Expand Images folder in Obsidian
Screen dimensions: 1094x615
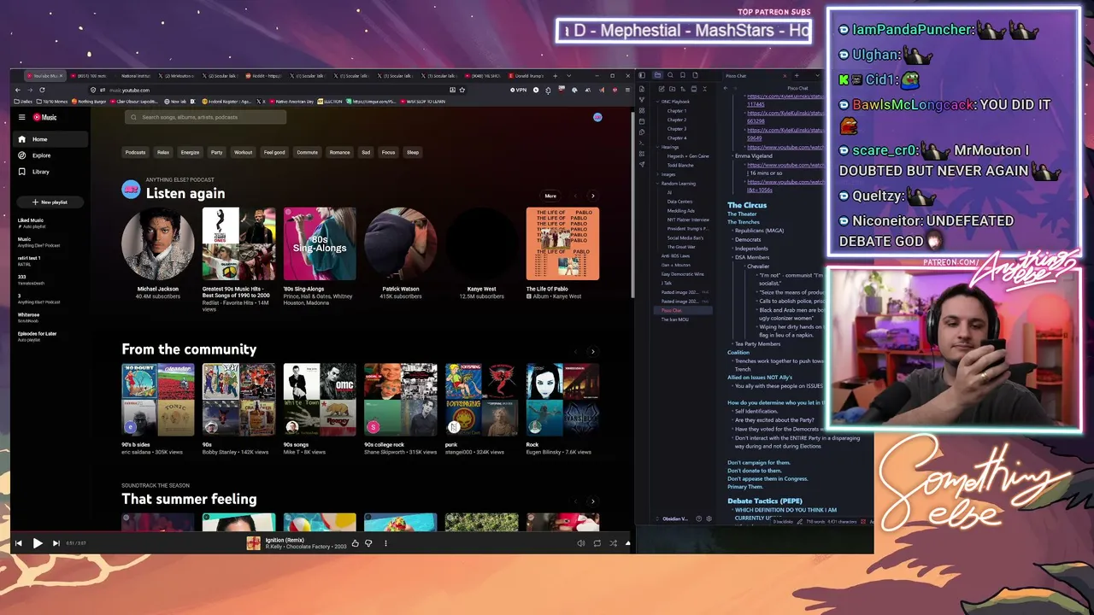coord(667,174)
